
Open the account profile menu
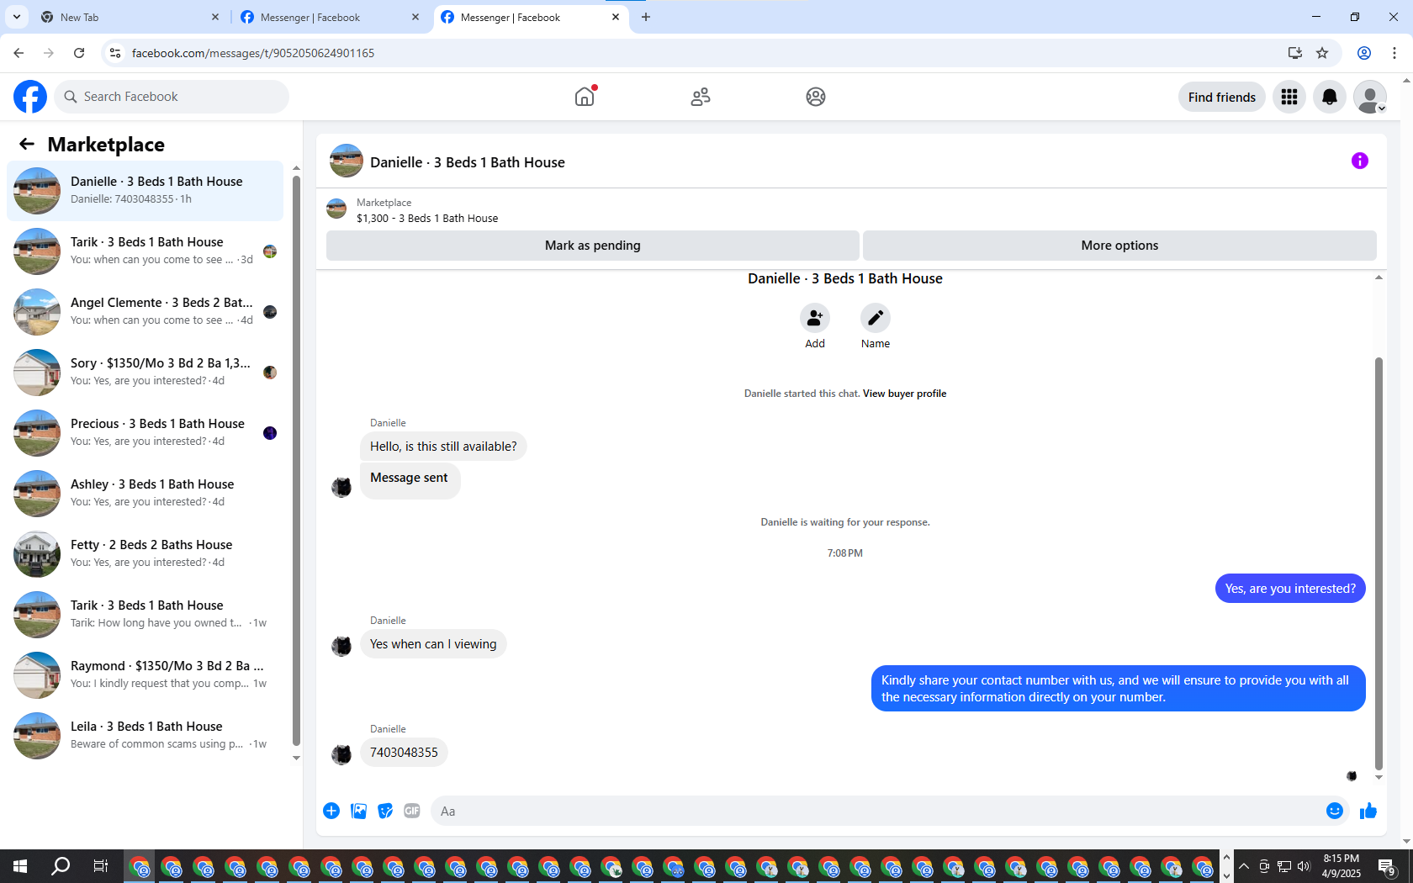(x=1370, y=97)
